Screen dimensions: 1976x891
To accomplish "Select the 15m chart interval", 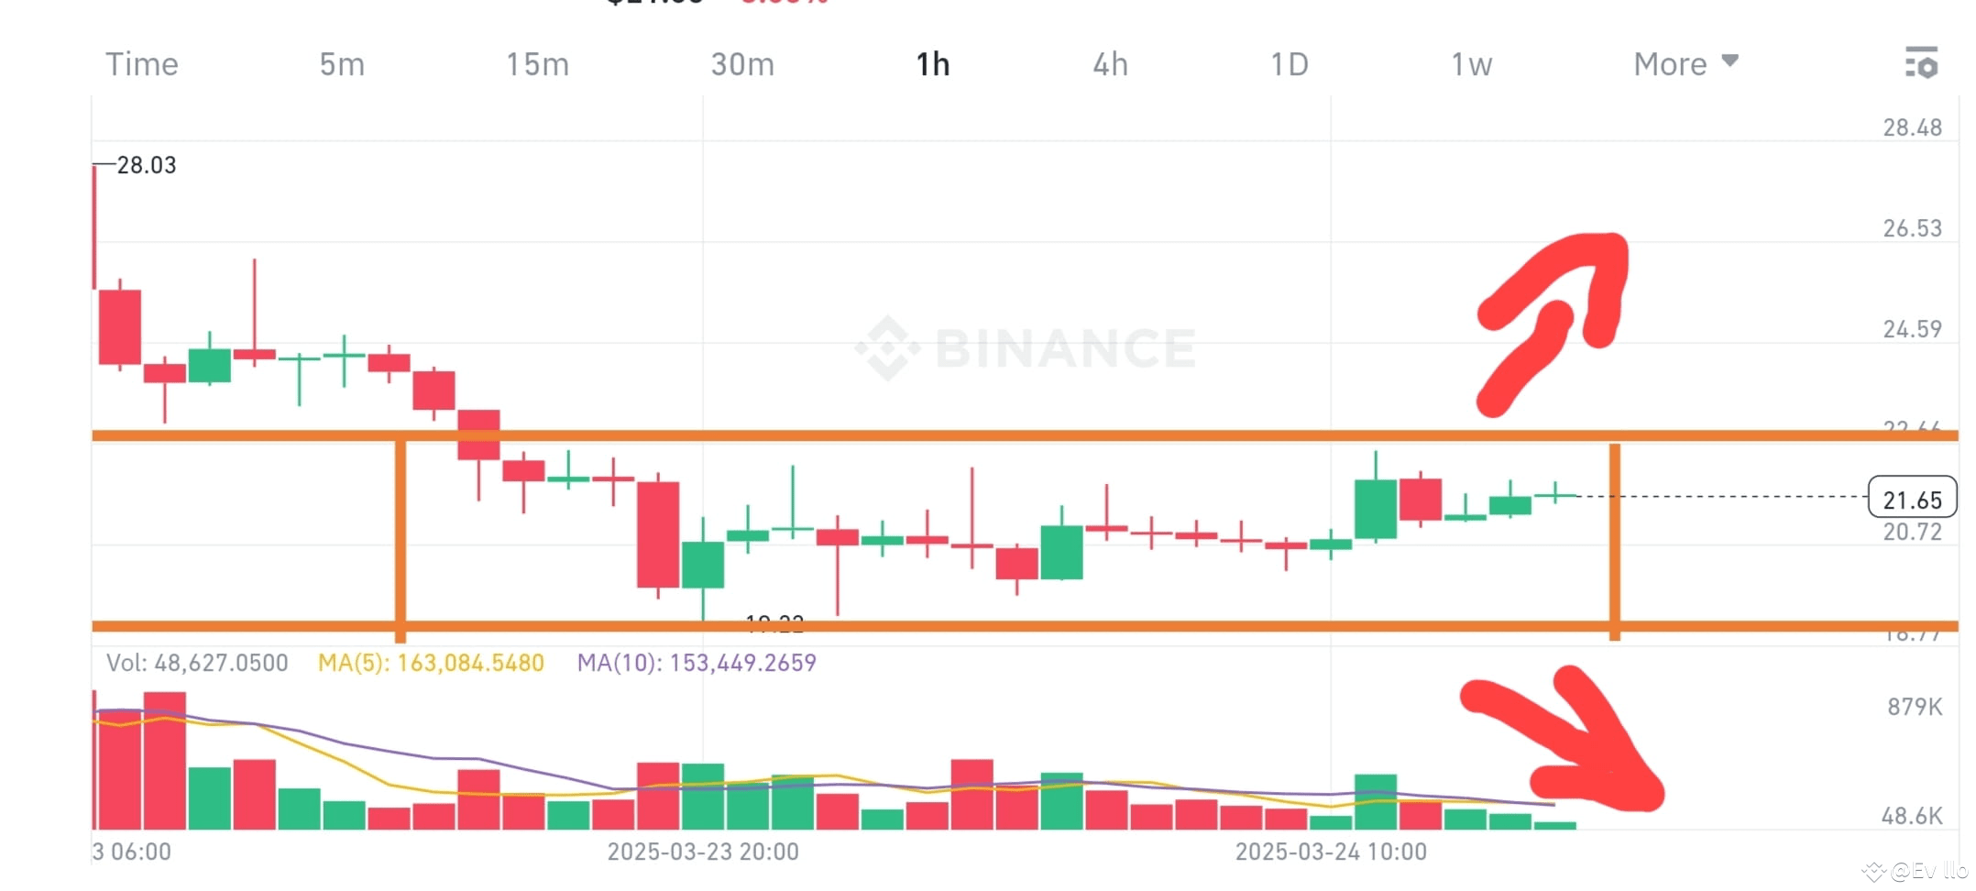I will [x=538, y=63].
